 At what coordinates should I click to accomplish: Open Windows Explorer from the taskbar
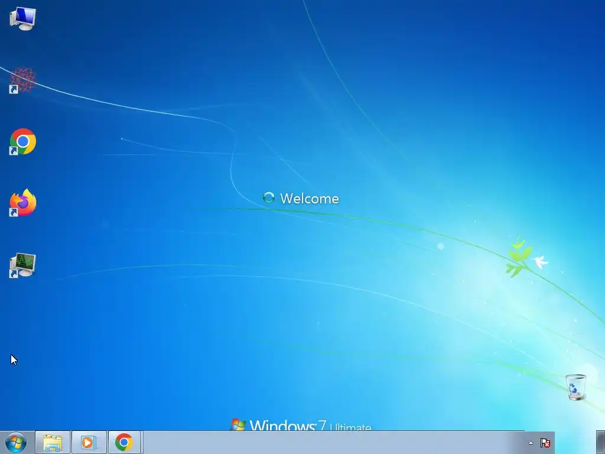click(x=53, y=442)
